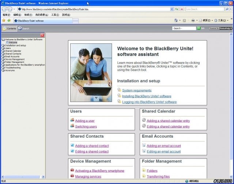This screenshot has width=234, height=184.
Task: Click the folder icon beside Folders link
Action: (x=144, y=170)
